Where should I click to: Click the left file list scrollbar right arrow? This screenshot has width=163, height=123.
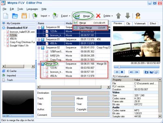[33, 66]
